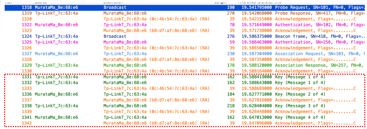Select packet 1318 Probe Request row
Viewport: 367px width, 129px height.
(x=185, y=7)
